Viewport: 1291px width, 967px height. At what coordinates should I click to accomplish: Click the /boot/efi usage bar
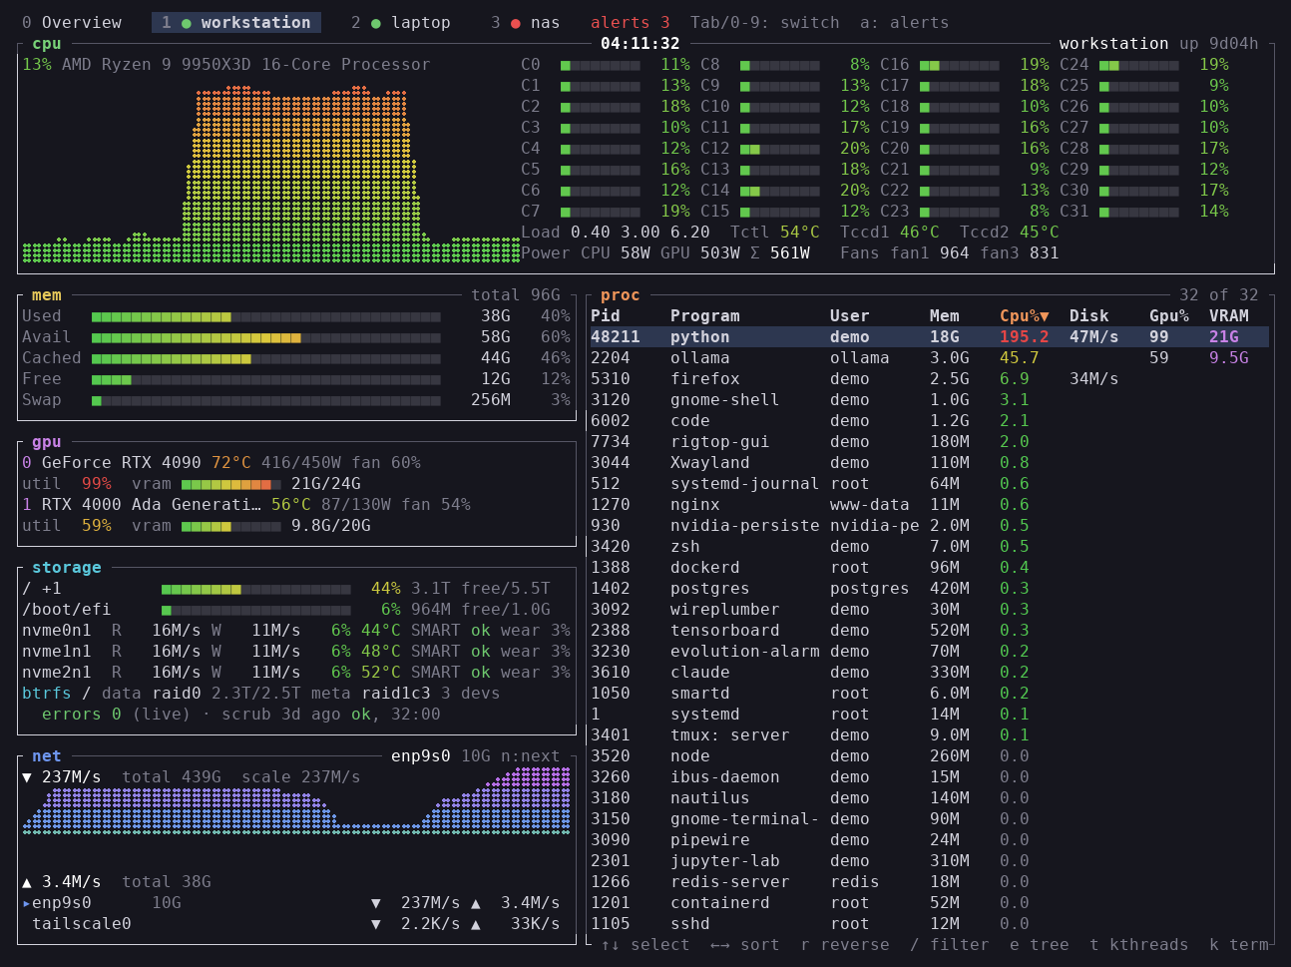click(256, 610)
